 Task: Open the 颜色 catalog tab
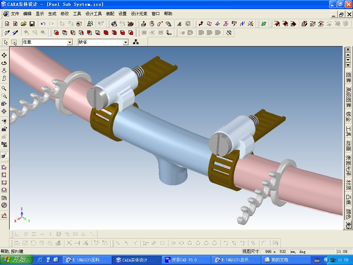tap(348, 214)
